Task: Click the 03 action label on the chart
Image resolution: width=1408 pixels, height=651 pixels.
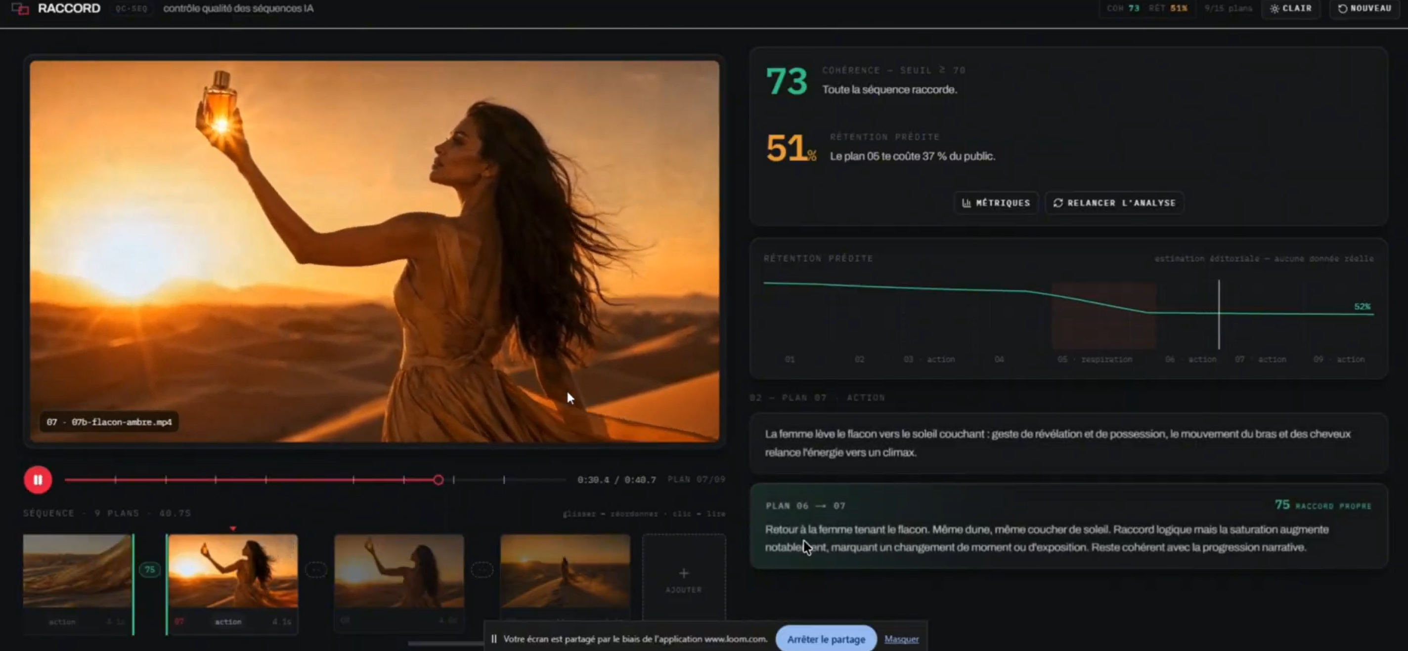Action: (929, 360)
